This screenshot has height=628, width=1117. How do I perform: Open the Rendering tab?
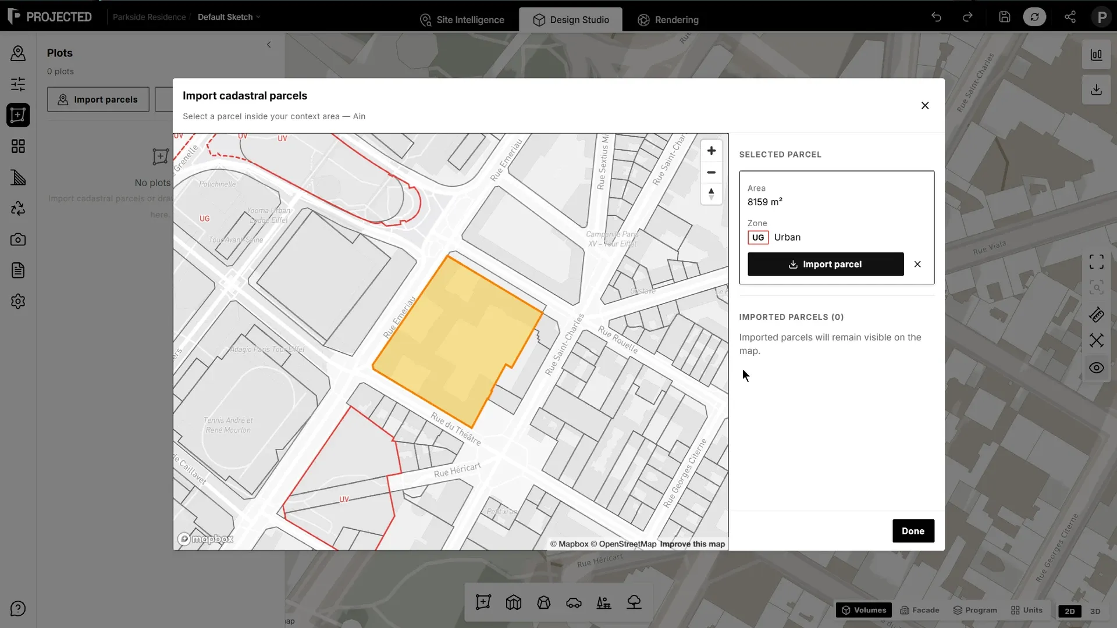pos(668,20)
